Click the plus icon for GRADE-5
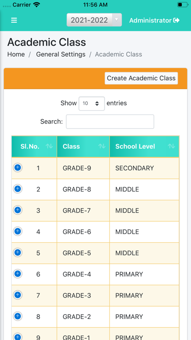 pos(18,253)
